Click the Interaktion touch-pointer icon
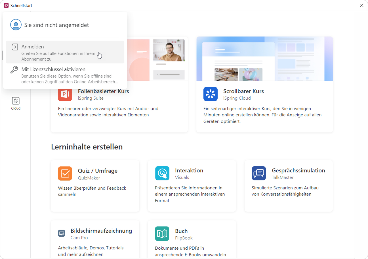Screen dimensions: 368x259 coord(162,173)
